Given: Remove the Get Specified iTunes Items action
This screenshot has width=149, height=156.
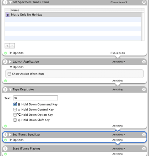Looking at the screenshot, I should coord(144,2).
